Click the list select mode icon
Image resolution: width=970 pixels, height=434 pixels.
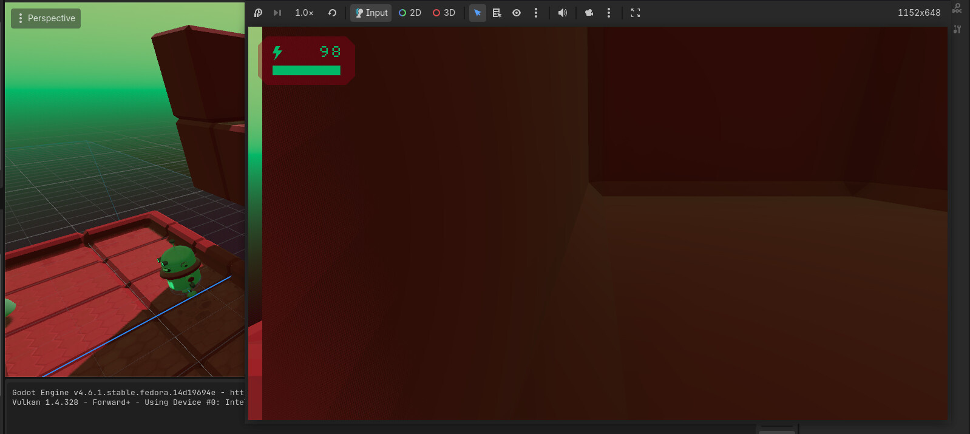click(497, 13)
